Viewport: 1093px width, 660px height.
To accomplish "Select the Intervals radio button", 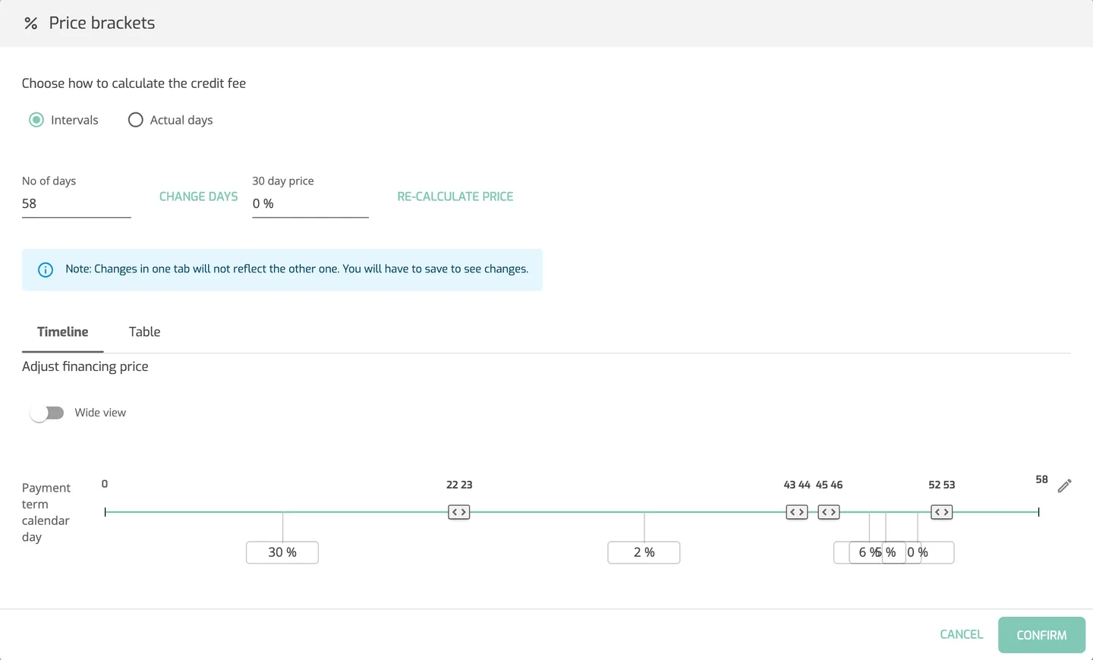I will click(36, 120).
